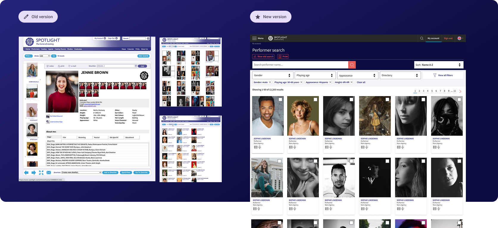Screen dimensions: 498x228
Task: Click the Sign out link in dark header
Action: (x=448, y=38)
